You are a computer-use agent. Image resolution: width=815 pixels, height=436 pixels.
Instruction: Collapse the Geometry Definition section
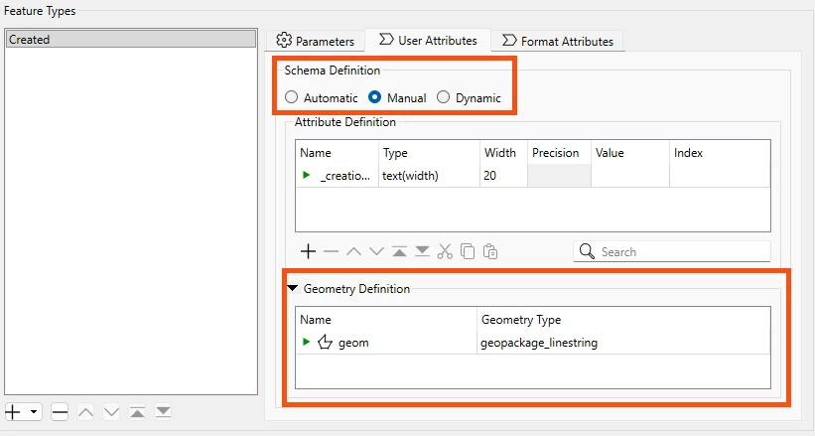coord(293,288)
